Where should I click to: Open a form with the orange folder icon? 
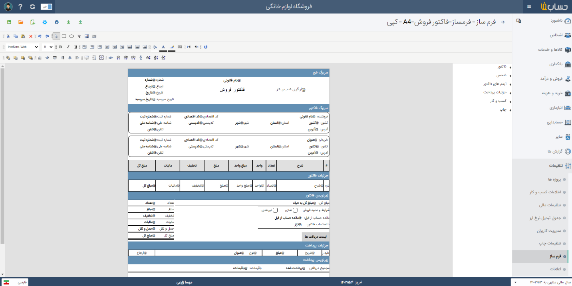(21, 22)
